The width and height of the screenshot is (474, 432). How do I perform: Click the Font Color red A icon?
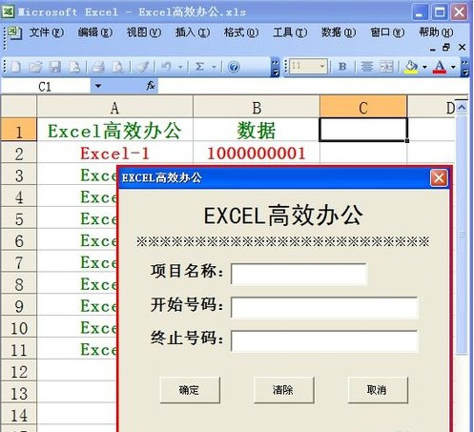(440, 67)
